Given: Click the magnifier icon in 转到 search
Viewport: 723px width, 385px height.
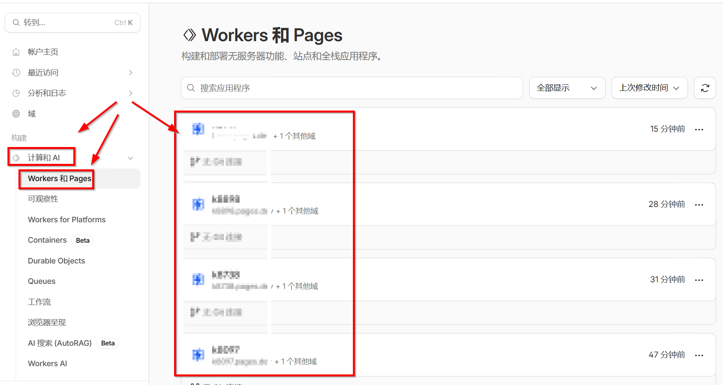Looking at the screenshot, I should pos(16,23).
